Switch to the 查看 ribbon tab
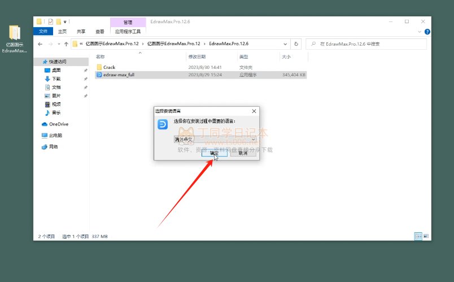The image size is (454, 282). tap(100, 31)
